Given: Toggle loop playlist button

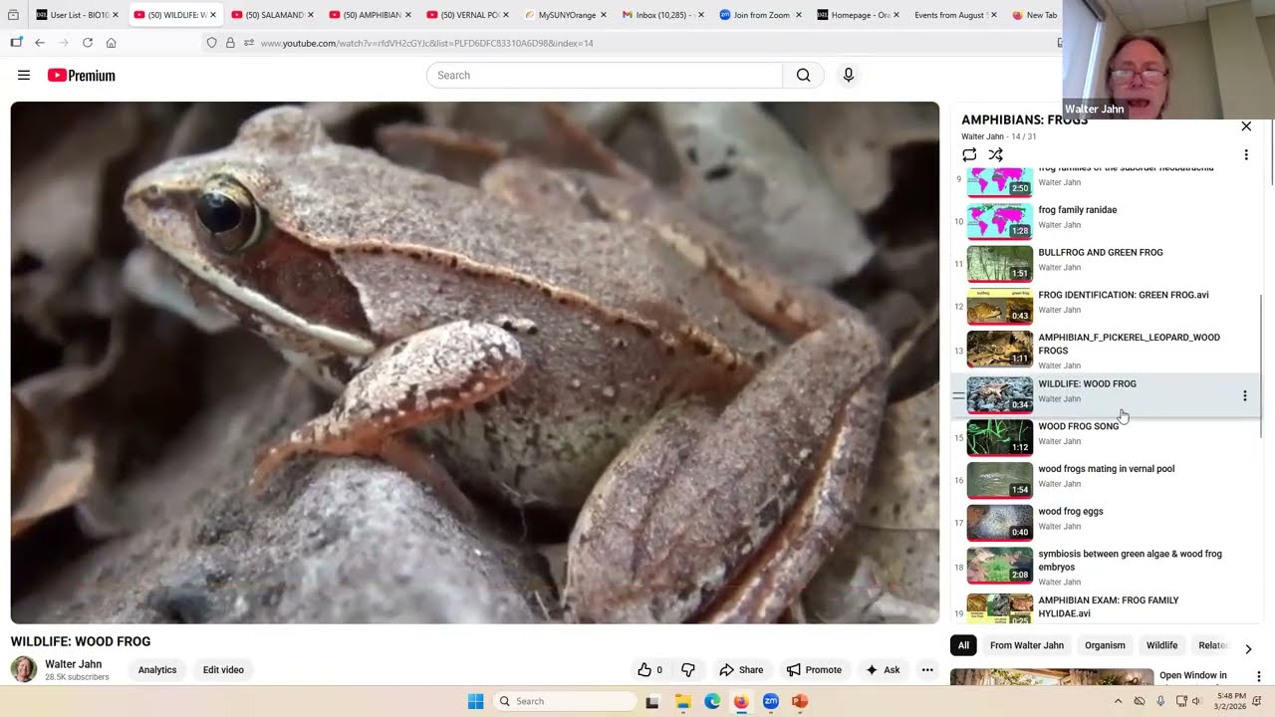Looking at the screenshot, I should point(969,154).
